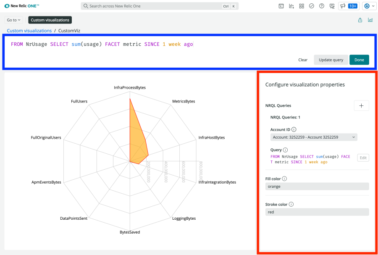The width and height of the screenshot is (378, 255).
Task: Open the NRQL query console icon
Action: [281, 6]
